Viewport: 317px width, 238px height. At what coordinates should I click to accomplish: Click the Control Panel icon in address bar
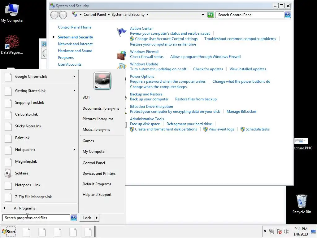(x=75, y=15)
